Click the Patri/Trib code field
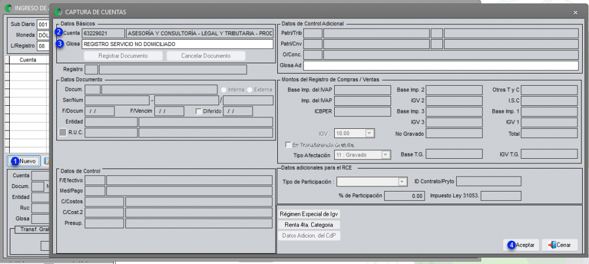 point(313,33)
